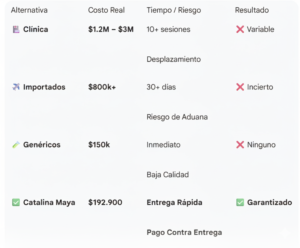Select the Costo Real column header
Viewport: 300px width, 248px height.
pos(106,10)
